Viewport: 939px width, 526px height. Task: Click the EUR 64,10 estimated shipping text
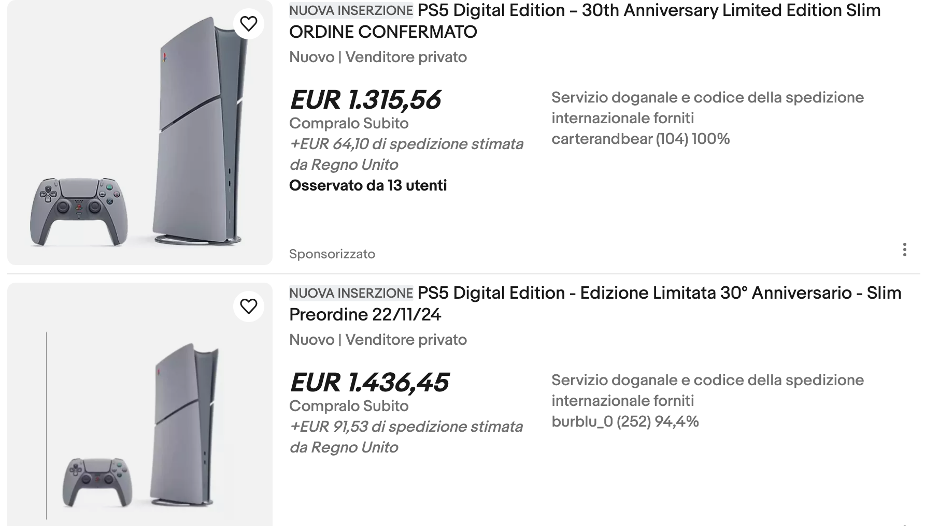click(406, 144)
